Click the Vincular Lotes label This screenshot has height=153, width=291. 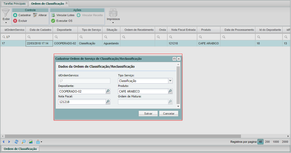pyautogui.click(x=65, y=15)
